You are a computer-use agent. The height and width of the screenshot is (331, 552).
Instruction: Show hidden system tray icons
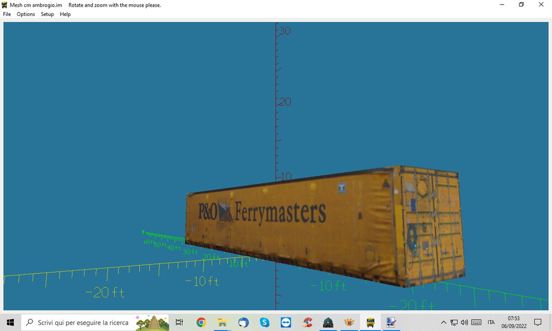pos(444,322)
